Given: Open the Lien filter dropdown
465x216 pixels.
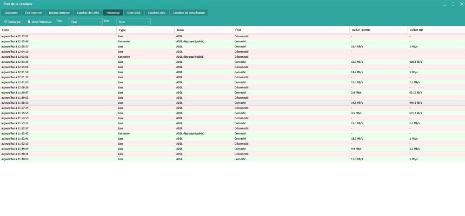Looking at the screenshot, I should (133, 22).
